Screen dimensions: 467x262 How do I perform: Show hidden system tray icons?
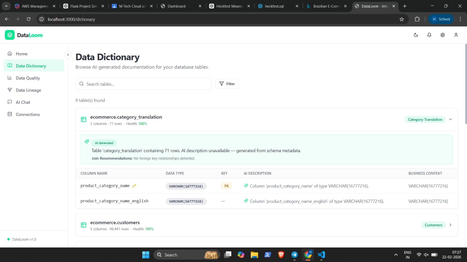coord(396,255)
